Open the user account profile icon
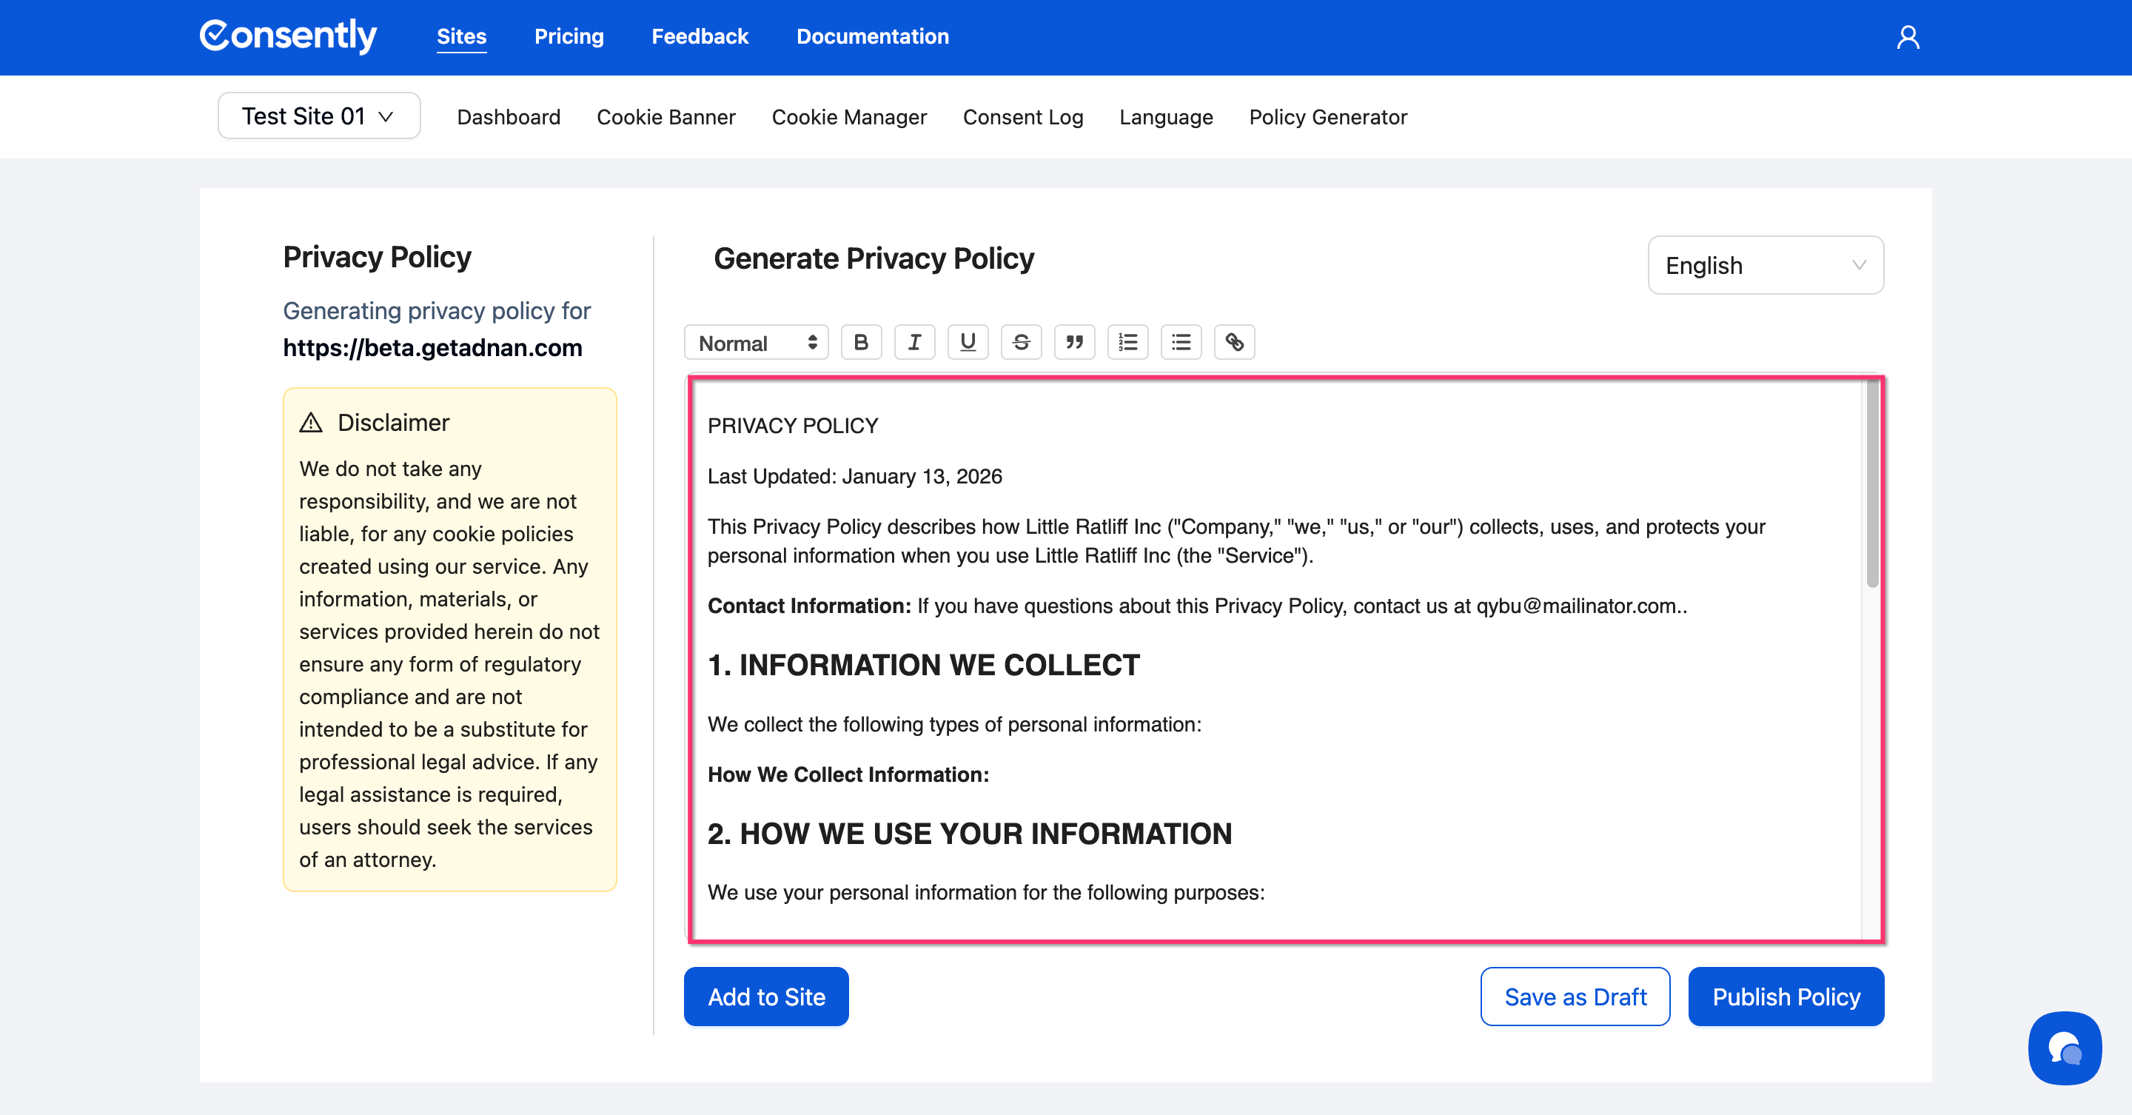 1908,37
